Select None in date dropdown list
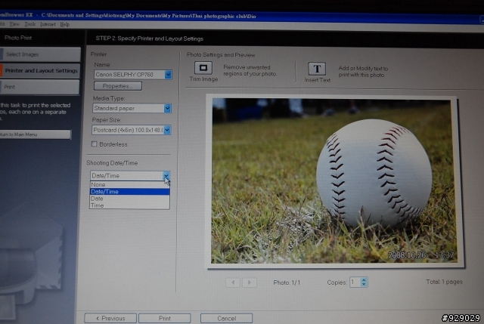 [x=129, y=185]
